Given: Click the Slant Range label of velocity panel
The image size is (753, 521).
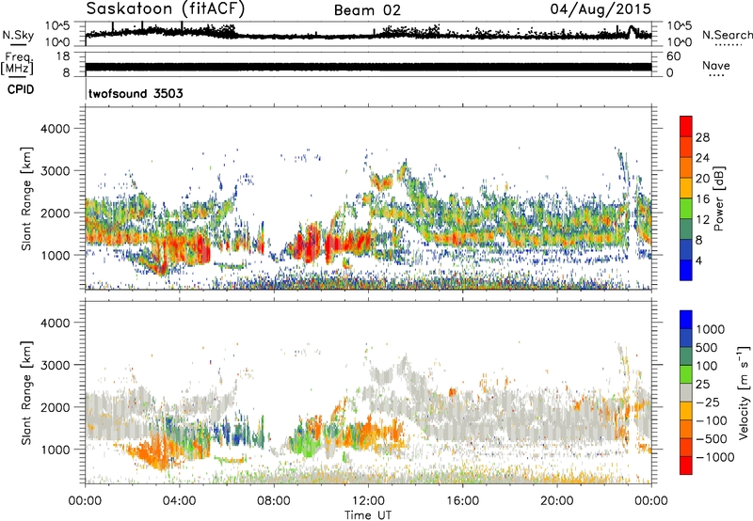Looking at the screenshot, I should (x=26, y=392).
